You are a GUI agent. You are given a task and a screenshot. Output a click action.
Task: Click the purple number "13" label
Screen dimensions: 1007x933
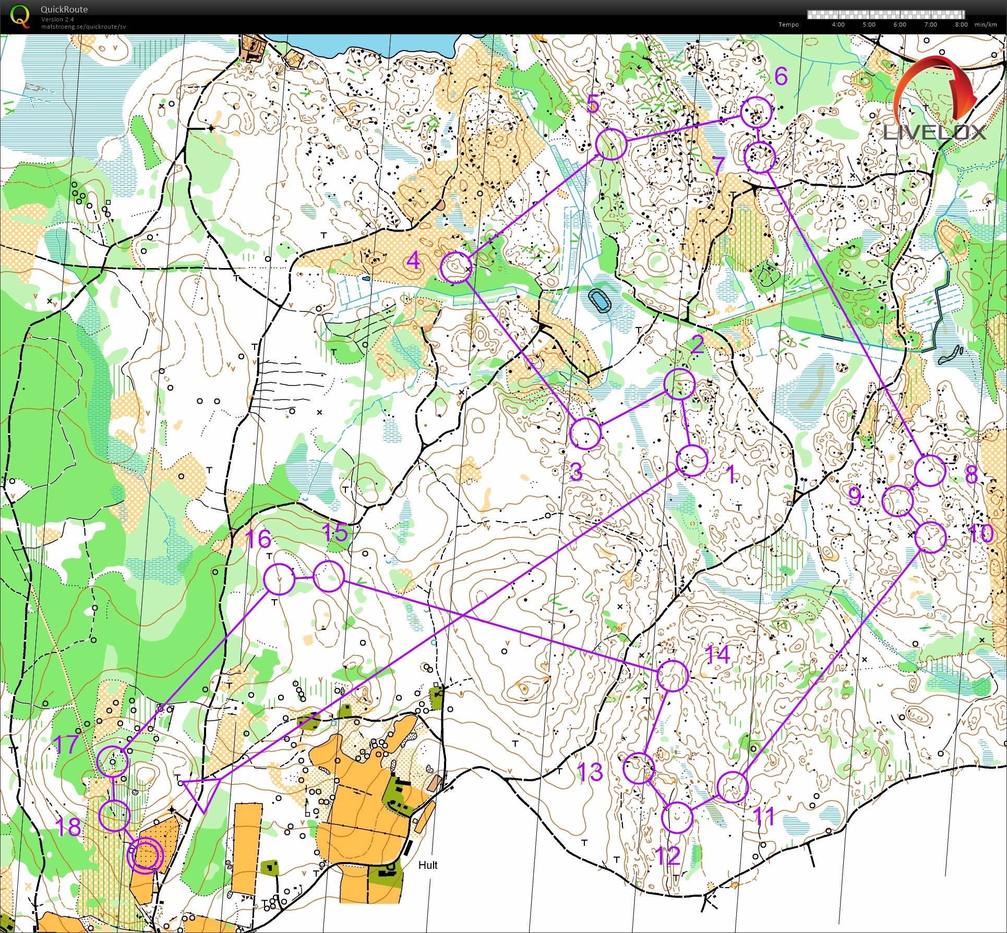click(x=590, y=772)
